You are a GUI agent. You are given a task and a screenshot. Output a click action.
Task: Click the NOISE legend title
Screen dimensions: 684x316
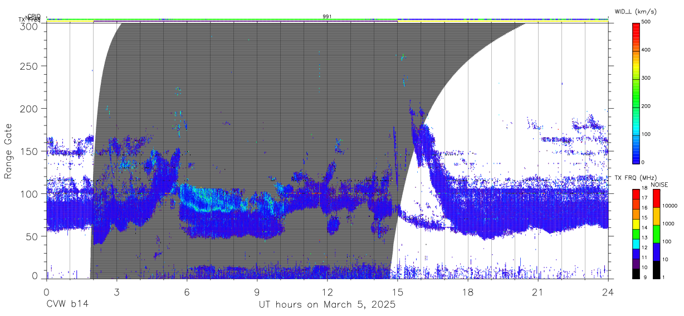click(x=660, y=184)
